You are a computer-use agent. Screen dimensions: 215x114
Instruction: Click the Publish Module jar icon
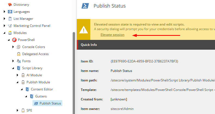(23, 82)
